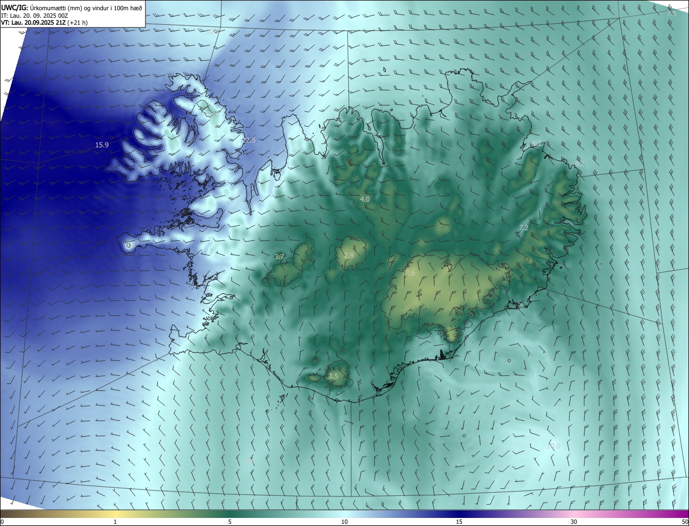Viewport: 689px width, 526px height.
Task: Click the 4.0 value label in north Iceland
Action: pyautogui.click(x=365, y=200)
